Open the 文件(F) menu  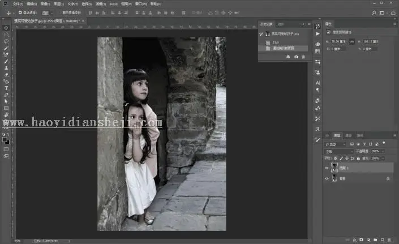[x=18, y=4]
